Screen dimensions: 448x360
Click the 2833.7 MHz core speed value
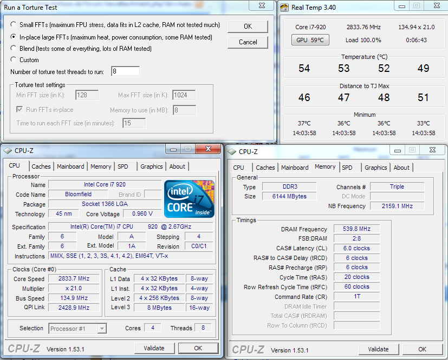coord(74,278)
